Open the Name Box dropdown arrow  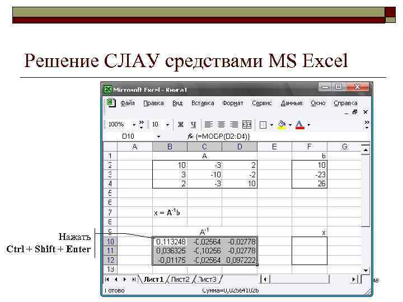158,136
